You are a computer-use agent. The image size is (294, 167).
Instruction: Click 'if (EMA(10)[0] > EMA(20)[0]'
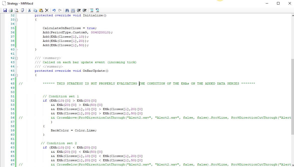coord(70,101)
